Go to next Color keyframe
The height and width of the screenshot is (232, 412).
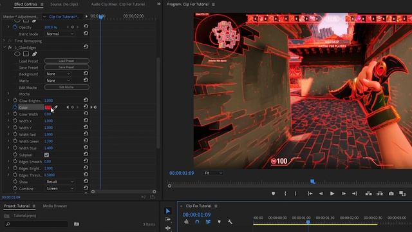[77, 108]
